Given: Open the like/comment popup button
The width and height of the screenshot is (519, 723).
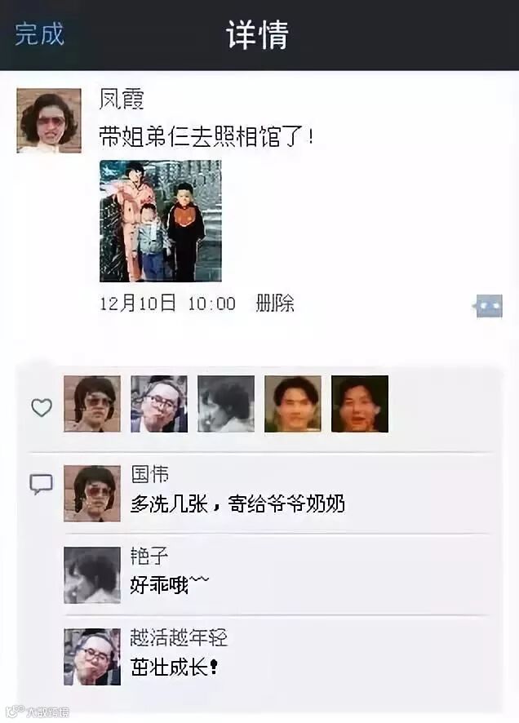Looking at the screenshot, I should coord(489,306).
